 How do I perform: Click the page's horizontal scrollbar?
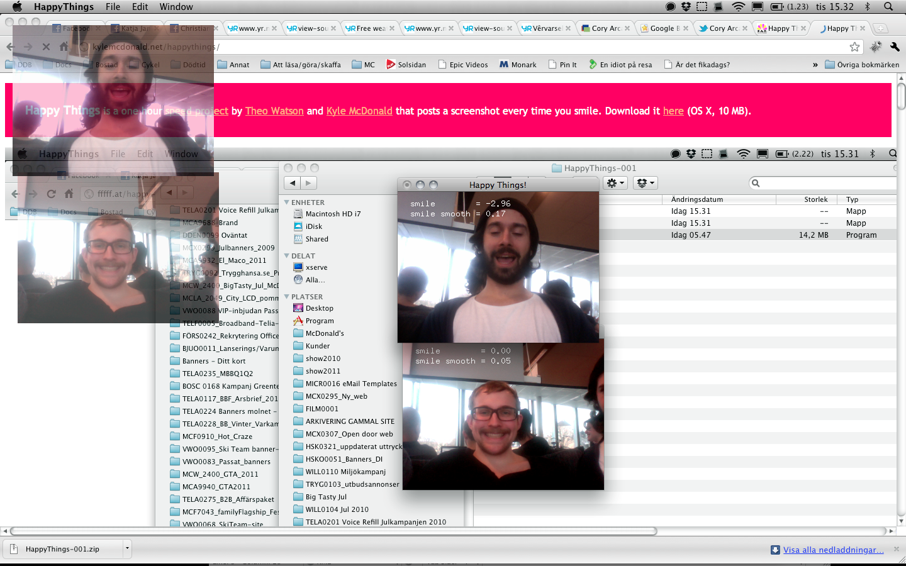tap(333, 531)
